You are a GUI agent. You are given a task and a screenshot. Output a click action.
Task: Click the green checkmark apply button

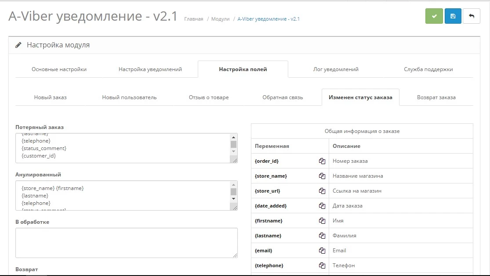coord(434,16)
